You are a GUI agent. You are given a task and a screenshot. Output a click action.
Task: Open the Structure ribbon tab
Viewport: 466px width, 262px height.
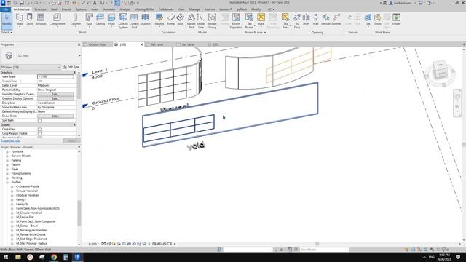pyautogui.click(x=40, y=9)
